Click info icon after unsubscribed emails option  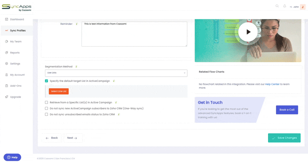[119, 114]
